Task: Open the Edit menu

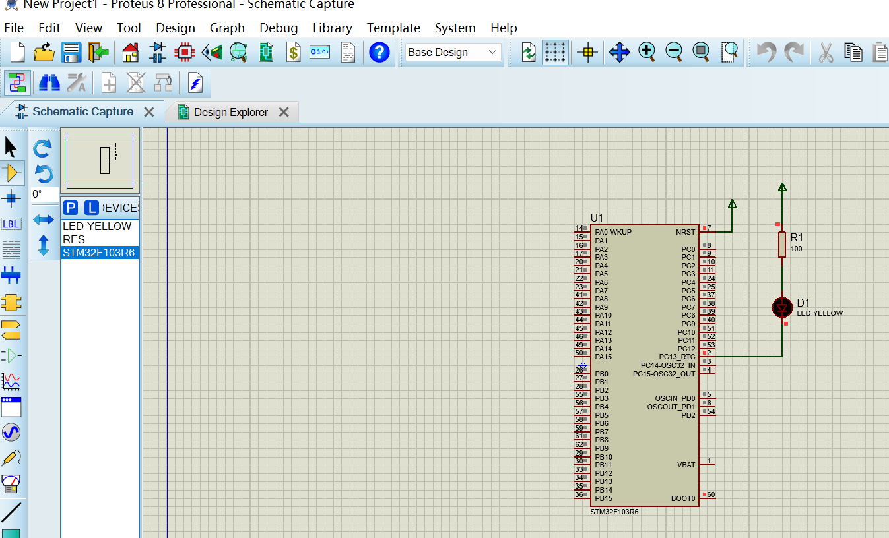Action: click(x=49, y=28)
